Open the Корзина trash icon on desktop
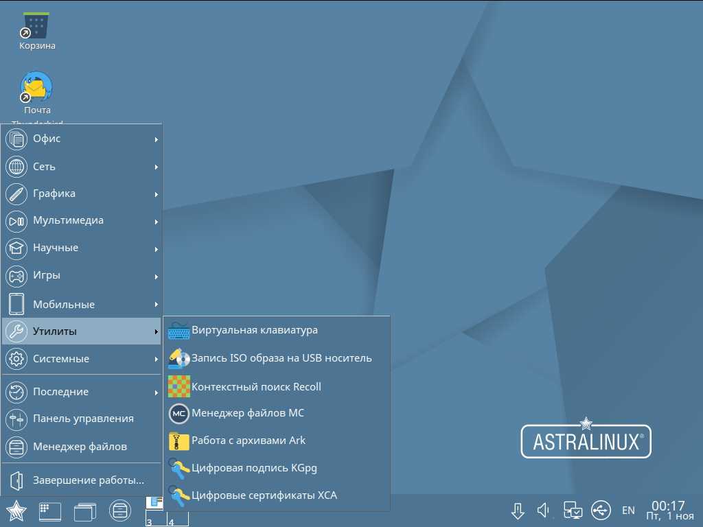The width and height of the screenshot is (703, 527). (37, 30)
